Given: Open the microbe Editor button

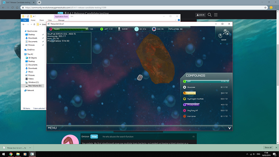Looking at the screenshot, I should click(x=224, y=34).
